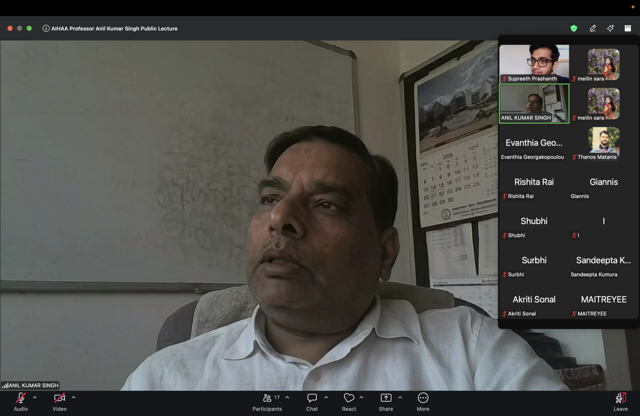Change layout with the View grid icon
This screenshot has width=640, height=416.
tap(628, 28)
